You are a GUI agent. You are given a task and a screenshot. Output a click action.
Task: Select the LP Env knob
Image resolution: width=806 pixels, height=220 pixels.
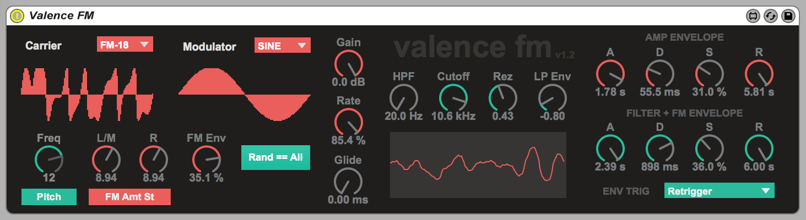point(552,98)
